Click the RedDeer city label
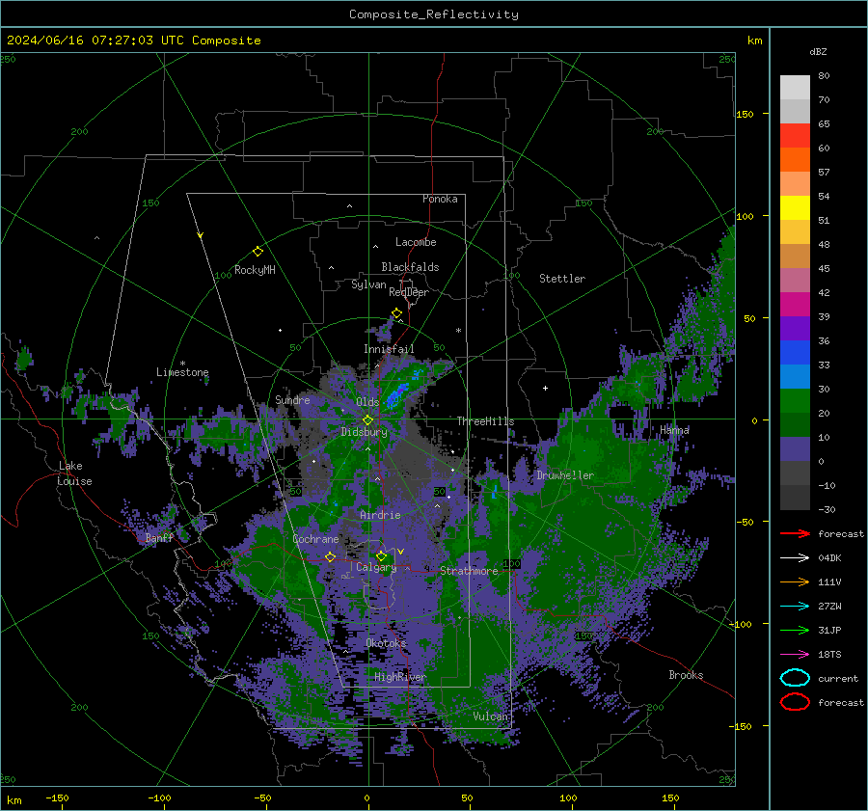Screen dimensions: 868x811 click(409, 292)
